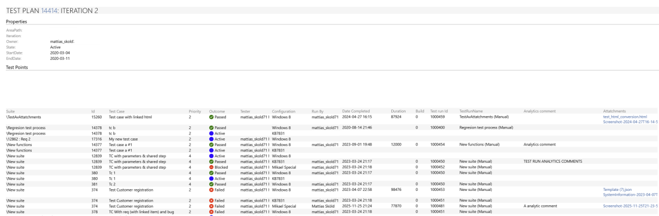Click 'TC With req (with linked item) and bug'
Image resolution: width=659 pixels, height=216 pixels.
pos(141,212)
